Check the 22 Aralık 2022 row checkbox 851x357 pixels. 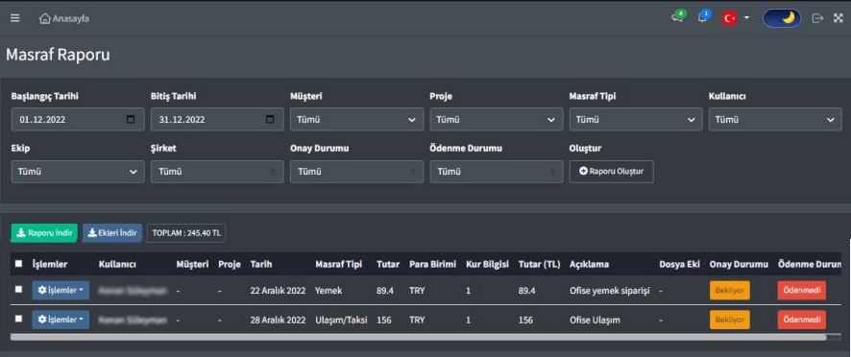[x=18, y=290]
